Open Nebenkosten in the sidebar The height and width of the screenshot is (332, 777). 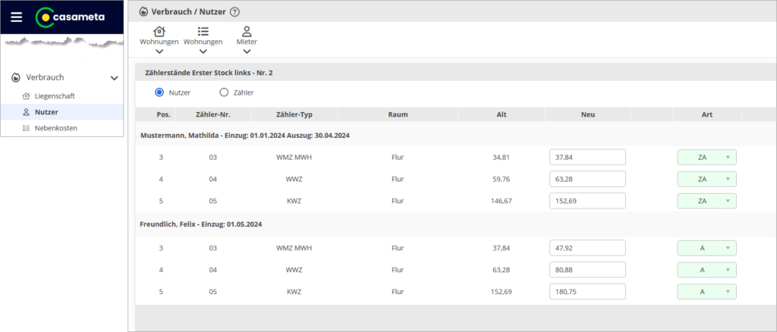[55, 128]
